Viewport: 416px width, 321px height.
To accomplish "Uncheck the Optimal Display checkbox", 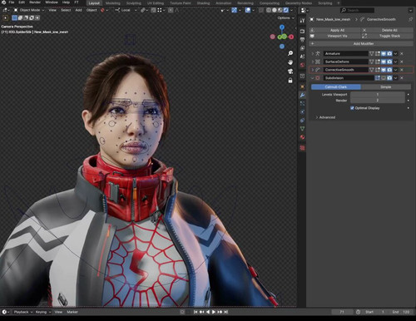I will [352, 108].
